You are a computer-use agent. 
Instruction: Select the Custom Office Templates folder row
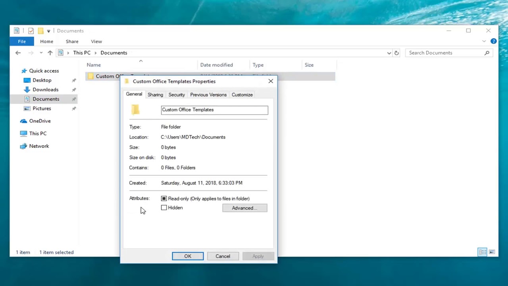pyautogui.click(x=210, y=76)
